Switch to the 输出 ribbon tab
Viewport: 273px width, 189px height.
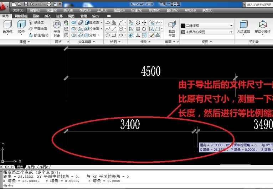click(x=96, y=16)
